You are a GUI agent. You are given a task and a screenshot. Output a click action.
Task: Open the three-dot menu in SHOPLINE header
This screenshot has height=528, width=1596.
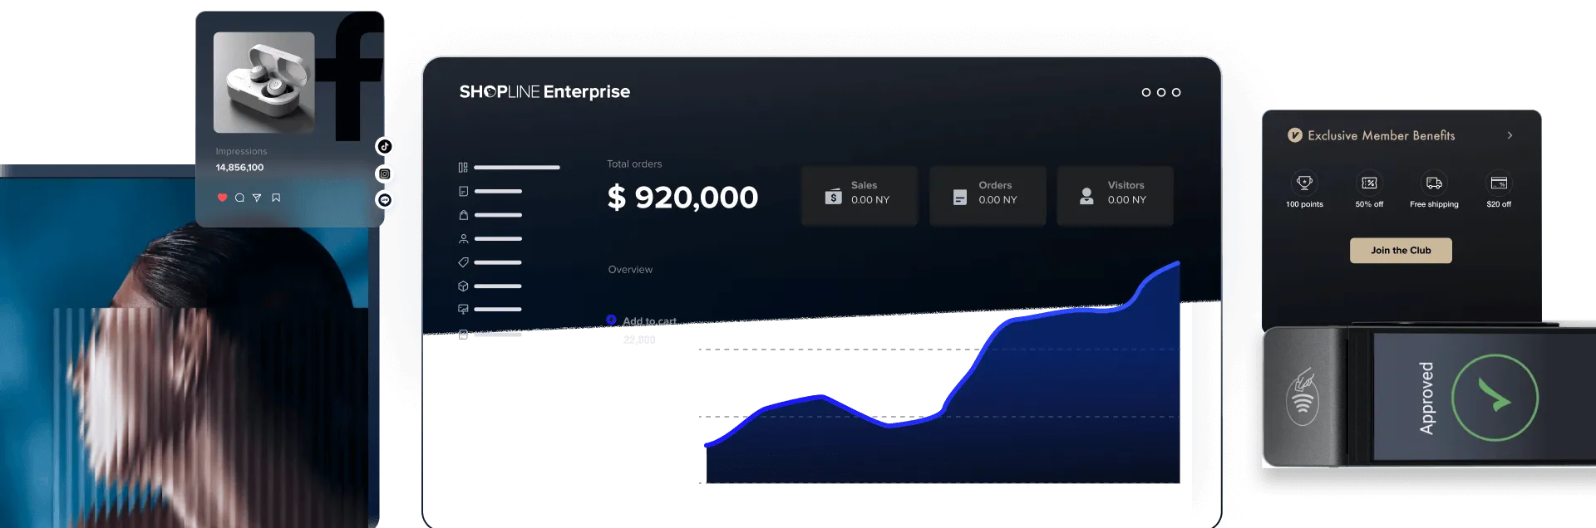pyautogui.click(x=1161, y=92)
